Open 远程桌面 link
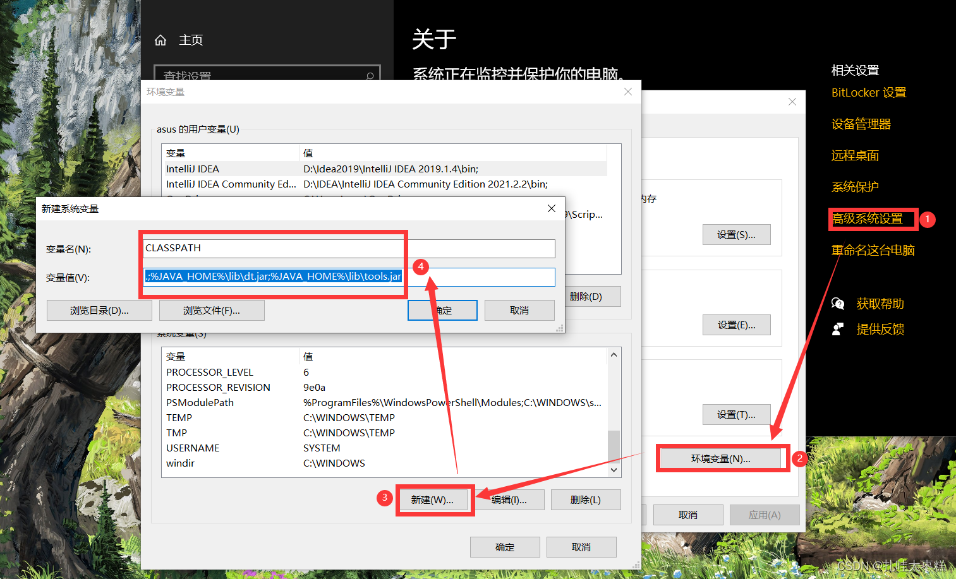 pos(855,155)
